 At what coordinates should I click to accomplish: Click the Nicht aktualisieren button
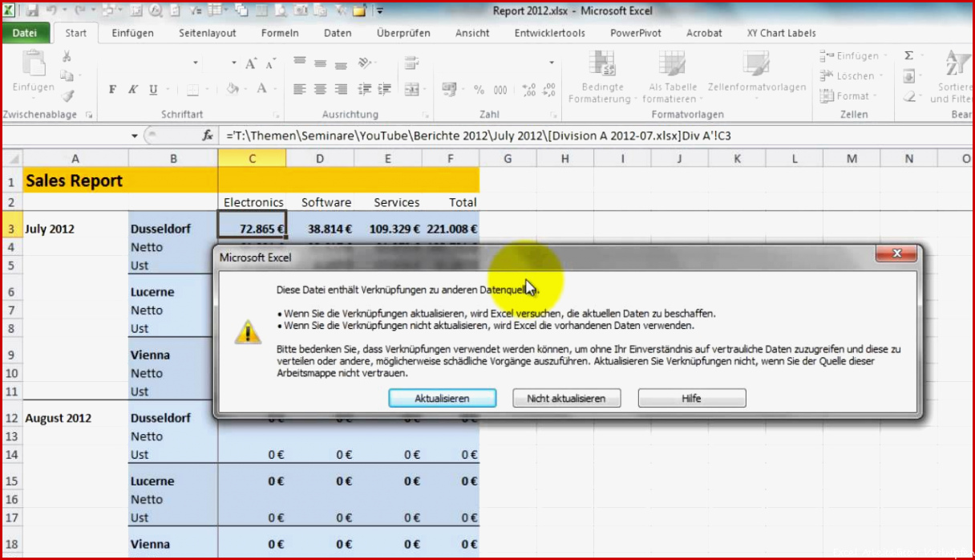[566, 398]
